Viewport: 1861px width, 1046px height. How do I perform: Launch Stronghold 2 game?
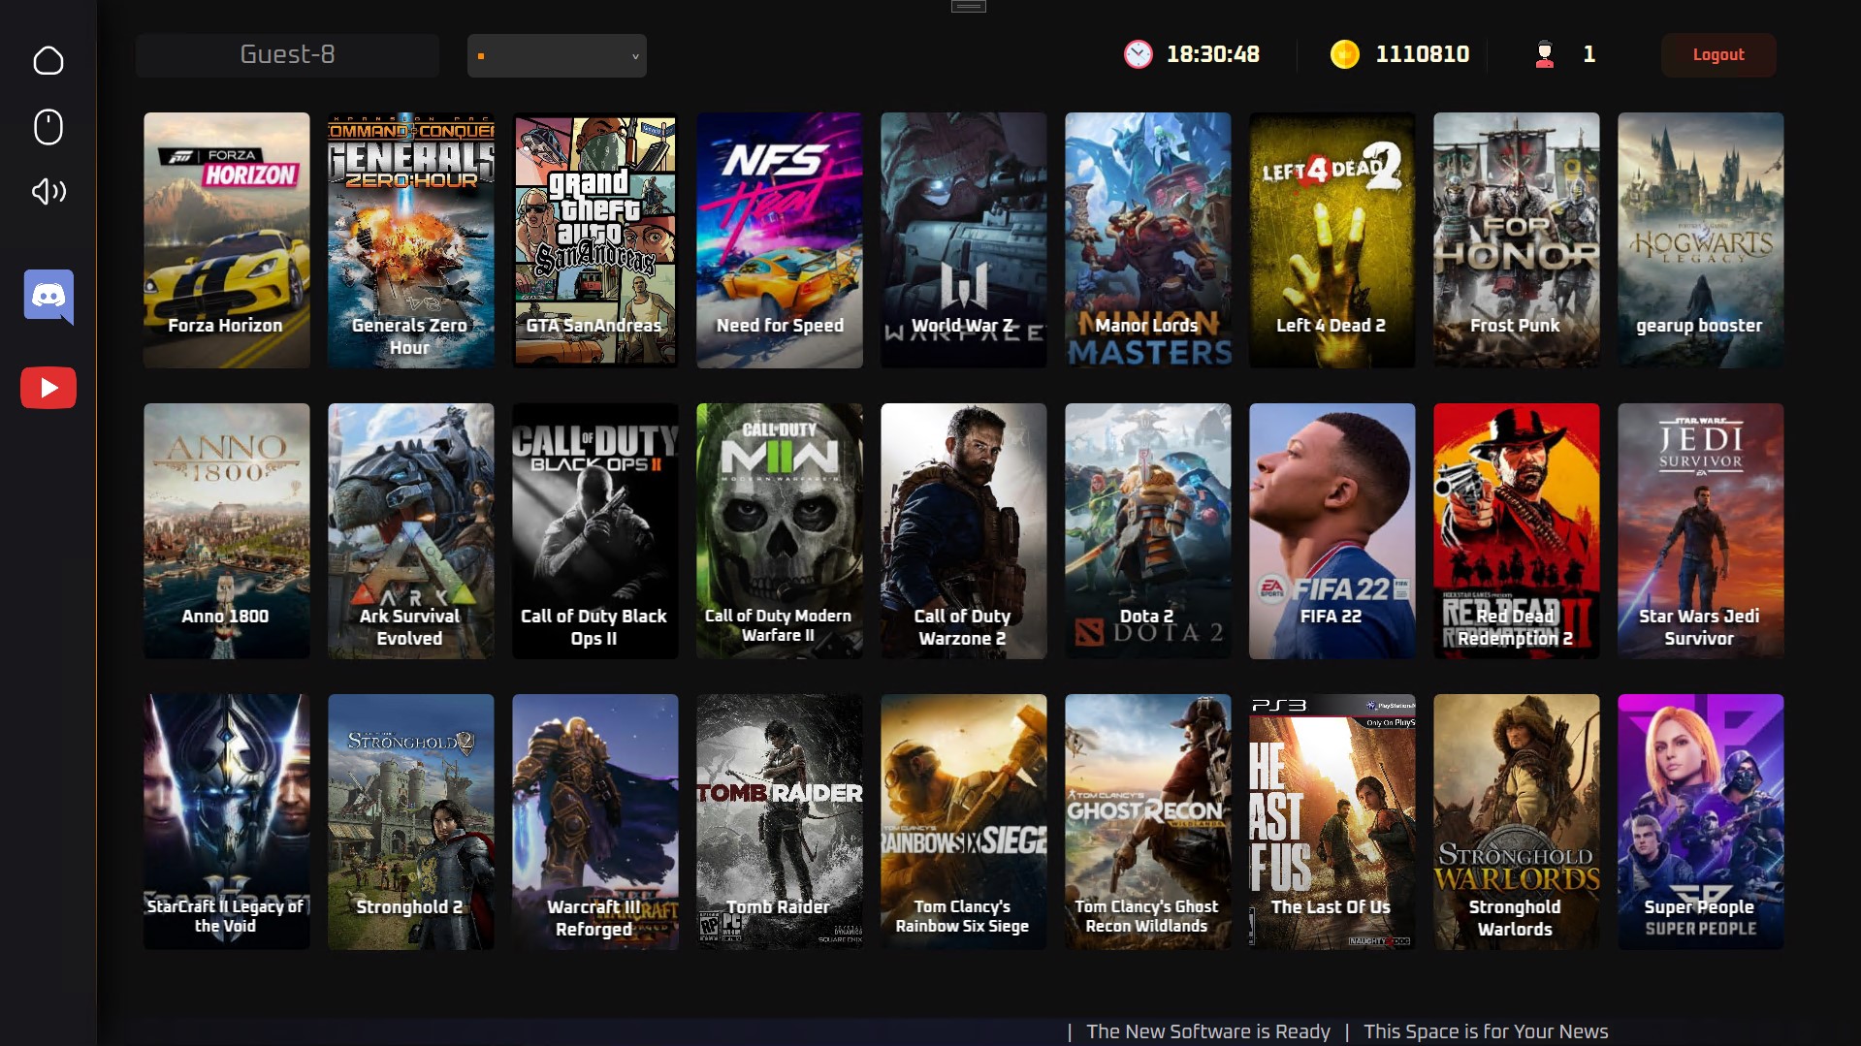pyautogui.click(x=411, y=822)
